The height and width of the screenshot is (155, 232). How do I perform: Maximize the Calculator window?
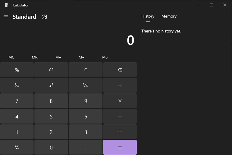pos(211,5)
